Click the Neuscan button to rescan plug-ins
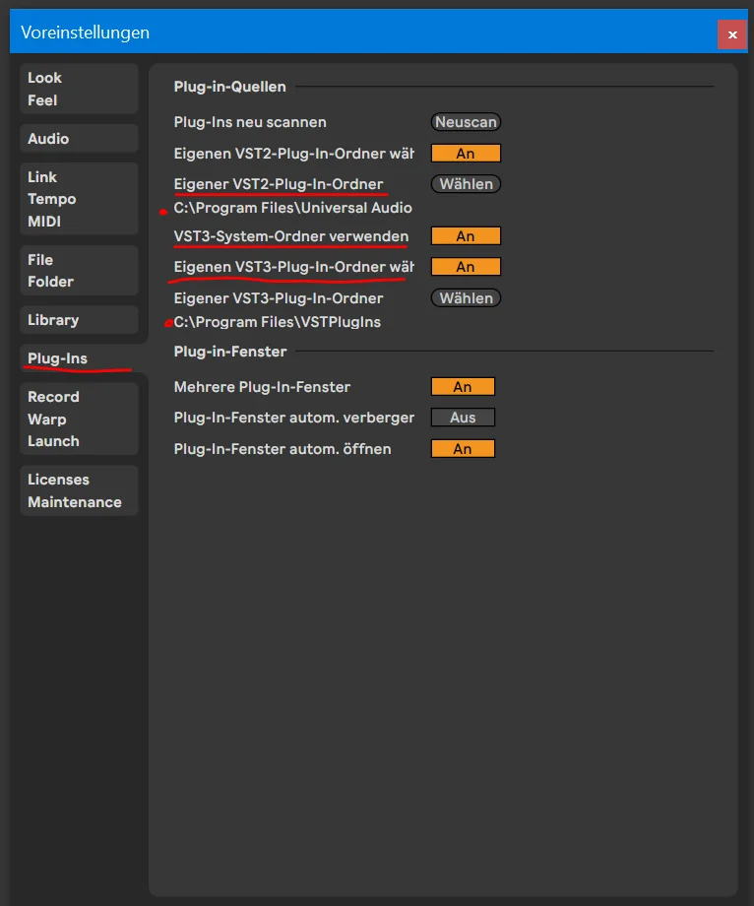This screenshot has height=906, width=754. click(466, 122)
